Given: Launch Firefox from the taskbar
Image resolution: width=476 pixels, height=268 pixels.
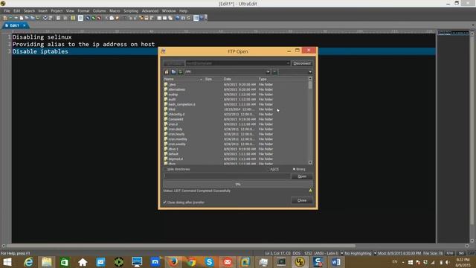Looking at the screenshot, I should pyautogui.click(x=173, y=262).
